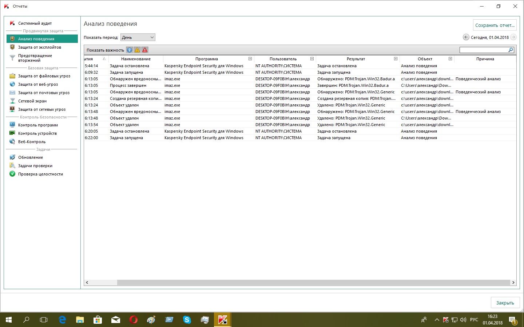Open Microsoft Edge from the taskbar
This screenshot has width=524, height=327.
point(62,320)
